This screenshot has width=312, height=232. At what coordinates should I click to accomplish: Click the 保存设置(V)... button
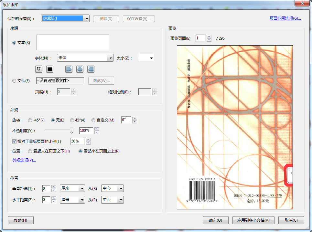[139, 19]
